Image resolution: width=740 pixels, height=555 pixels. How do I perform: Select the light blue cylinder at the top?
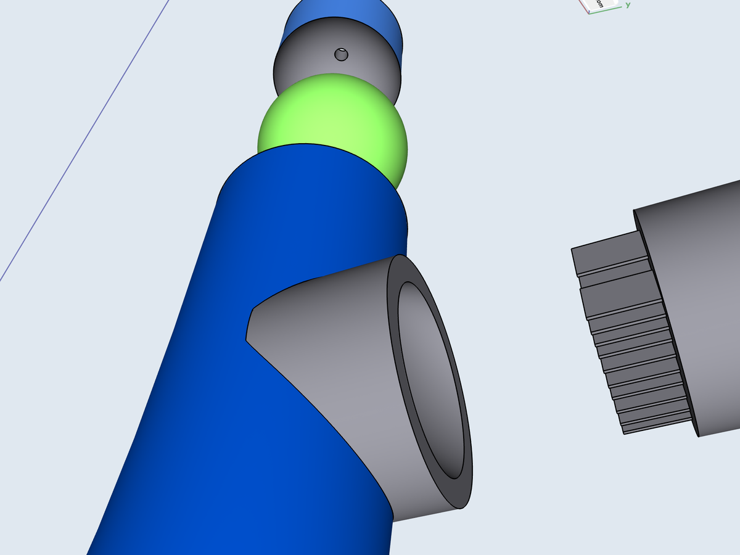pyautogui.click(x=336, y=15)
